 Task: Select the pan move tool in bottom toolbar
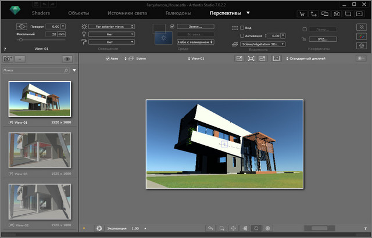[234, 229]
